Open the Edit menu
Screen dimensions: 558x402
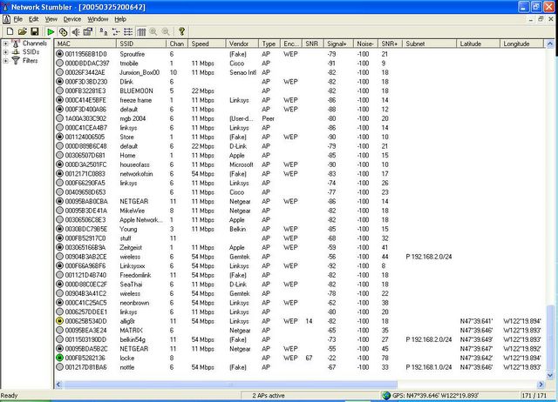click(x=33, y=19)
